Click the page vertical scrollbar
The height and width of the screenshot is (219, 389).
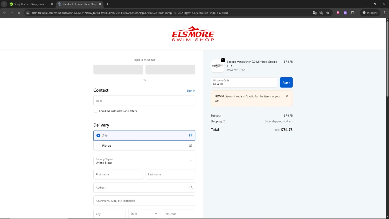tap(387, 59)
